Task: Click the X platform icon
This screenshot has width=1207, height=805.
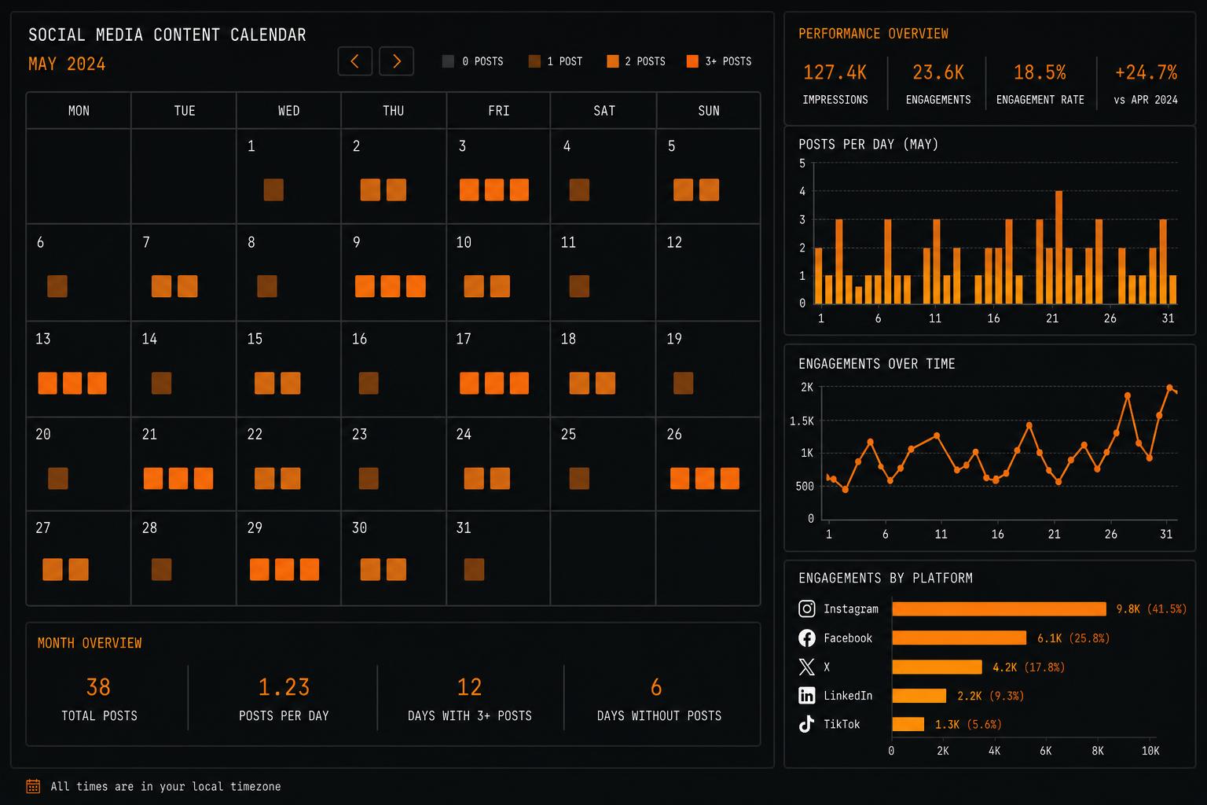Action: (x=806, y=667)
